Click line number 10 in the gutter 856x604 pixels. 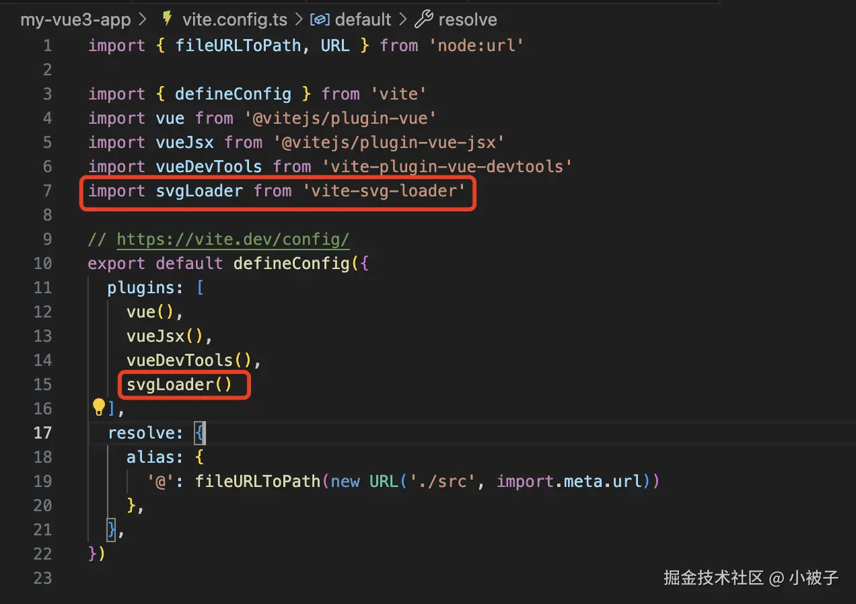[x=42, y=264]
